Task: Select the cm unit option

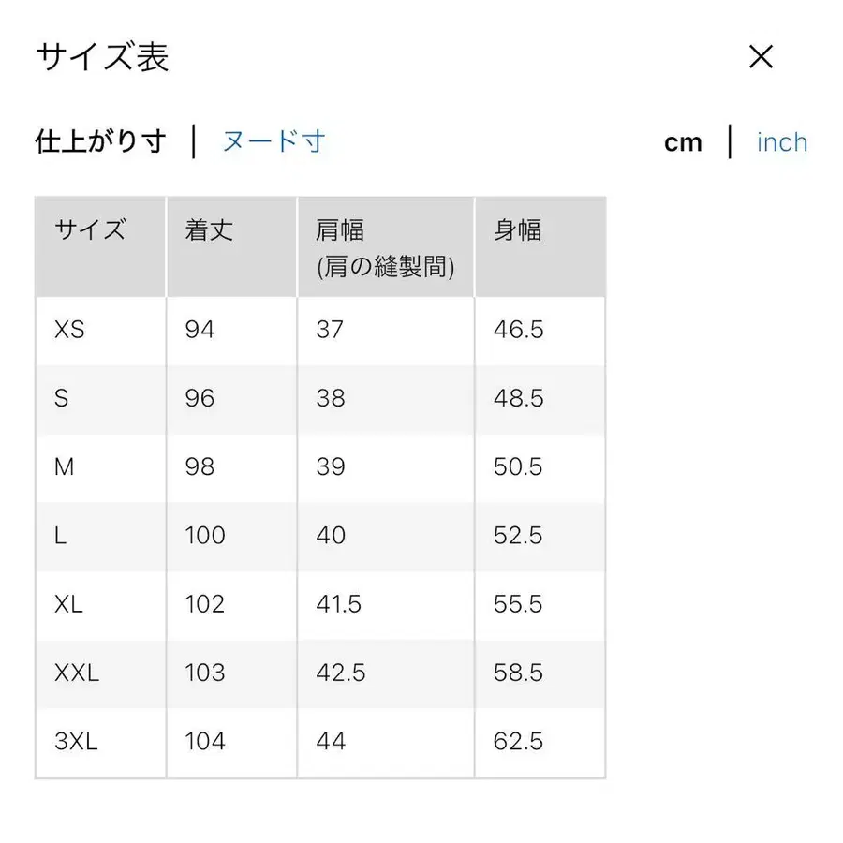Action: pos(684,141)
